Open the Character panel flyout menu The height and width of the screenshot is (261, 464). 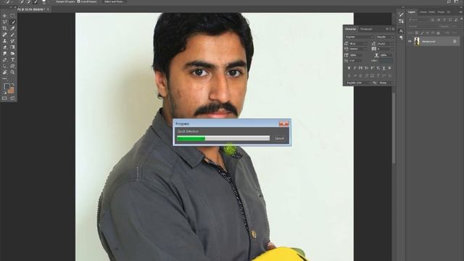click(393, 29)
